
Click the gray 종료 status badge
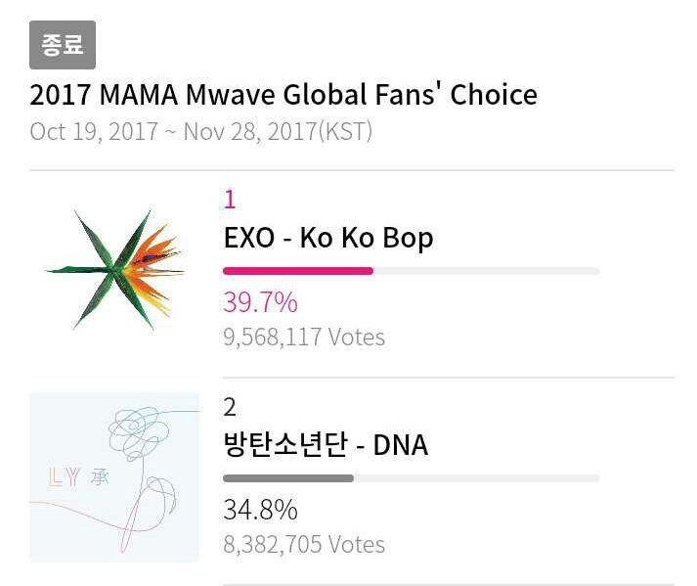coord(63,45)
